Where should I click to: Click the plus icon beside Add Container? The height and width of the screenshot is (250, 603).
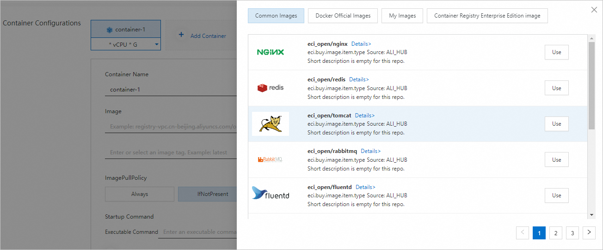click(181, 35)
